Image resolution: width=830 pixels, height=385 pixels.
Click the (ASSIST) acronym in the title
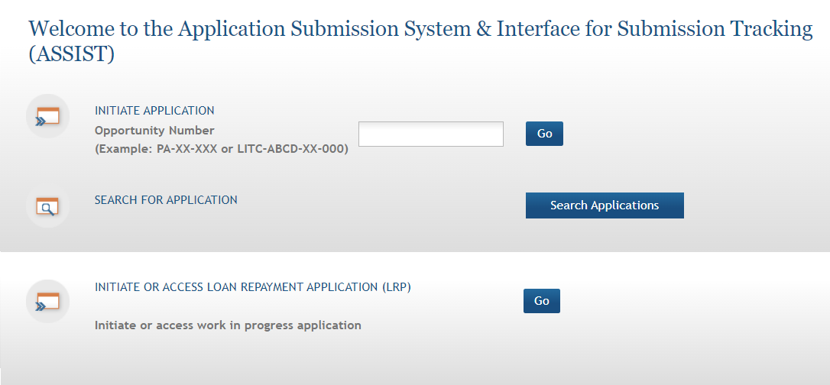click(71, 54)
